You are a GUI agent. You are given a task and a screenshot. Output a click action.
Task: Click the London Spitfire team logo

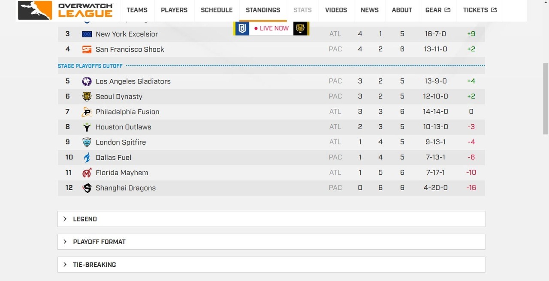click(x=87, y=142)
